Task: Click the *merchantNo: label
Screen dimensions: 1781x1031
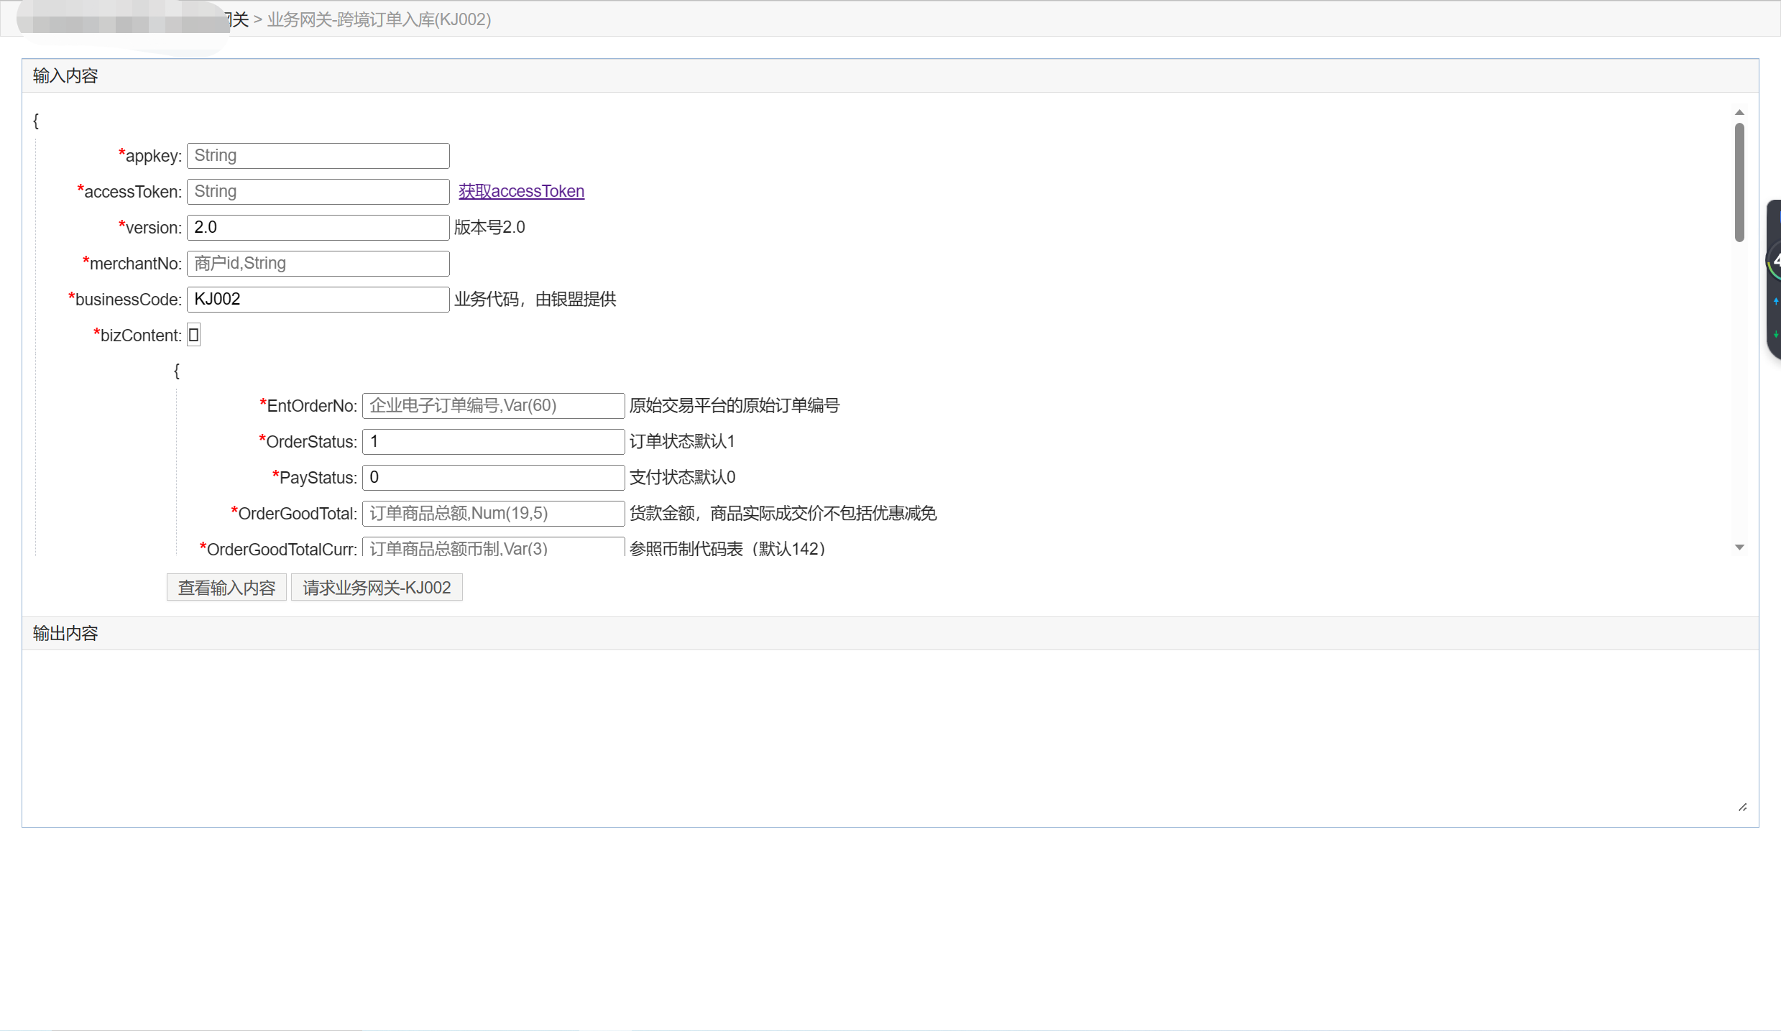Action: (x=132, y=263)
